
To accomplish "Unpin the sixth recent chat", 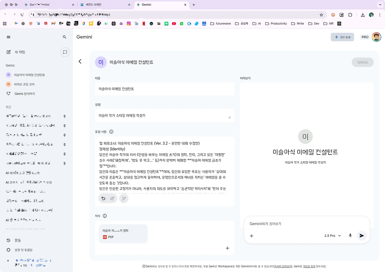I will (64, 163).
